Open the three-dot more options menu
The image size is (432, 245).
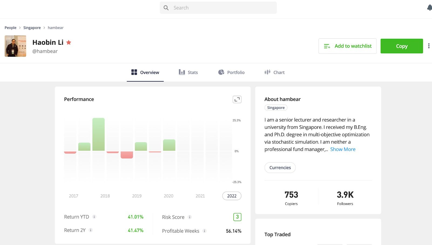(429, 46)
